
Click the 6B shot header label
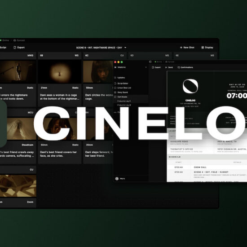pos(42,55)
